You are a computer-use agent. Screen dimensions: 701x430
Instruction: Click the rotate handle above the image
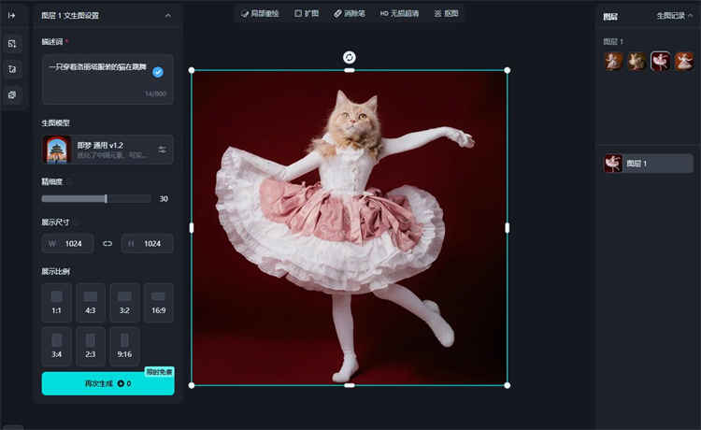(x=350, y=57)
